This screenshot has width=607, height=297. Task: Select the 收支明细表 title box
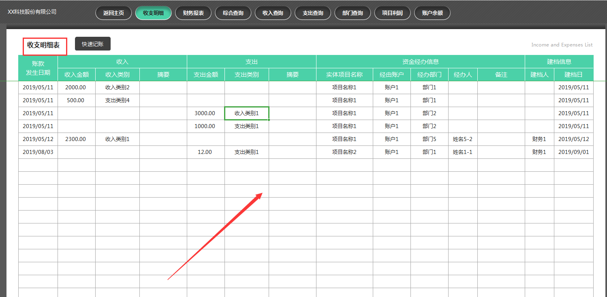click(x=44, y=45)
